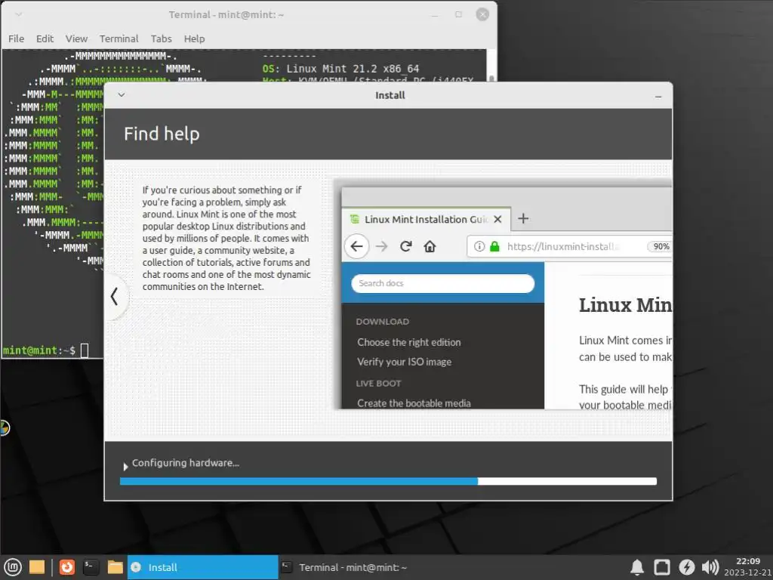The width and height of the screenshot is (773, 580).
Task: Click the browser forward arrow in slideshow
Action: coord(381,246)
